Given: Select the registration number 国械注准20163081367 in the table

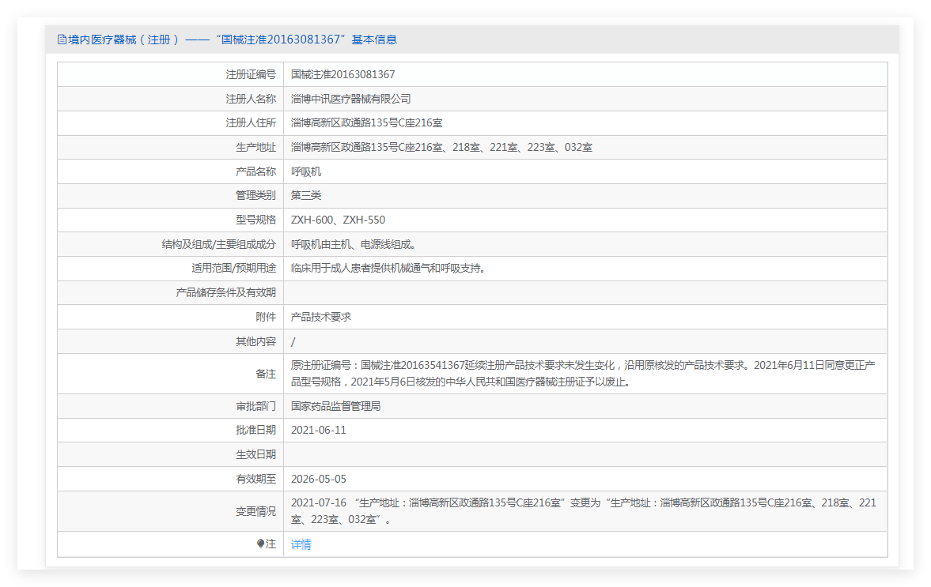Looking at the screenshot, I should click(x=343, y=74).
